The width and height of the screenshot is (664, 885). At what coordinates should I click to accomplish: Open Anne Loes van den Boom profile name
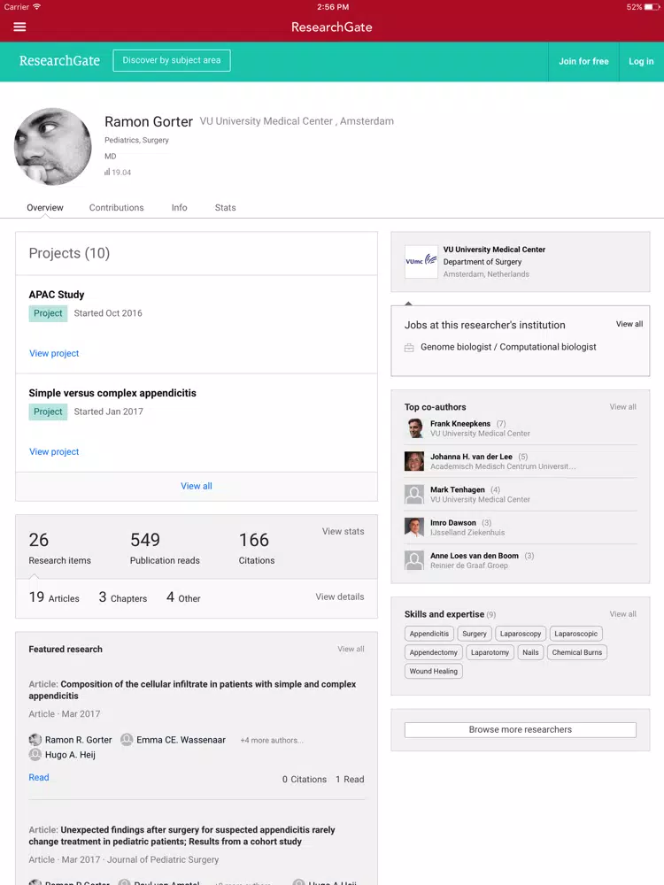point(475,556)
